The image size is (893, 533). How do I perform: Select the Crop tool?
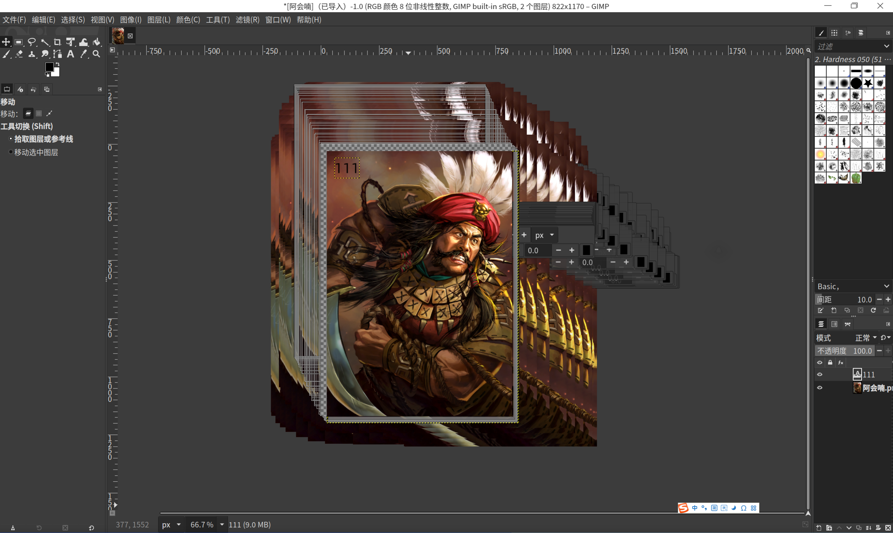[x=58, y=42]
